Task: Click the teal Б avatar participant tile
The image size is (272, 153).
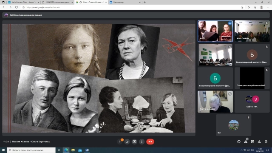Action: [215, 78]
